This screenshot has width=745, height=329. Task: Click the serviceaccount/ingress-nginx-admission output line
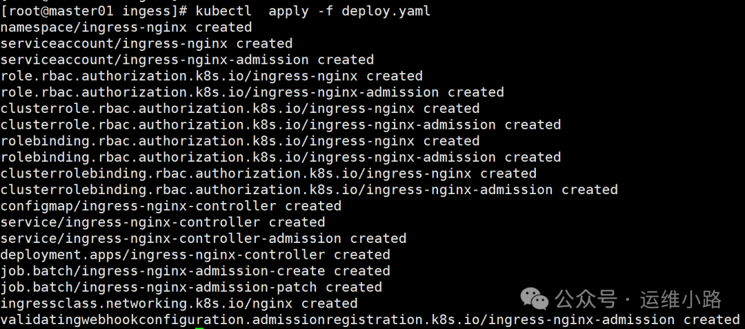pyautogui.click(x=187, y=60)
